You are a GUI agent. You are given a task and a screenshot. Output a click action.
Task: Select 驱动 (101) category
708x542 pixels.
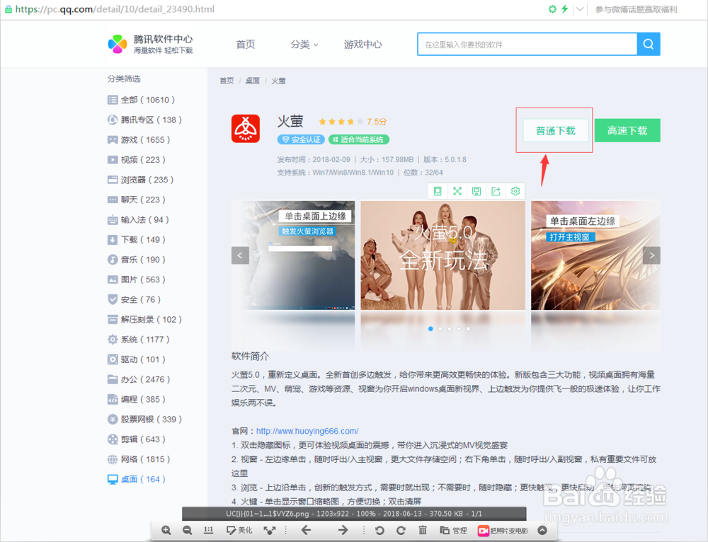pos(137,359)
